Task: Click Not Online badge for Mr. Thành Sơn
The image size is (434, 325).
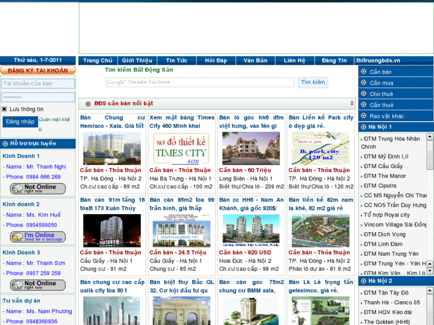Action: click(x=38, y=285)
